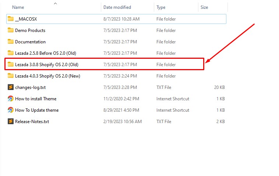The width and height of the screenshot is (279, 176).
Task: Select the changes-log.txt file name
Action: click(x=30, y=87)
